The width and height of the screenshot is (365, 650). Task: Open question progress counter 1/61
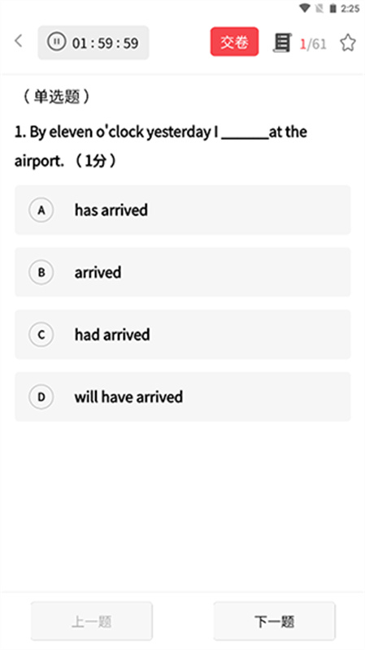[313, 44]
